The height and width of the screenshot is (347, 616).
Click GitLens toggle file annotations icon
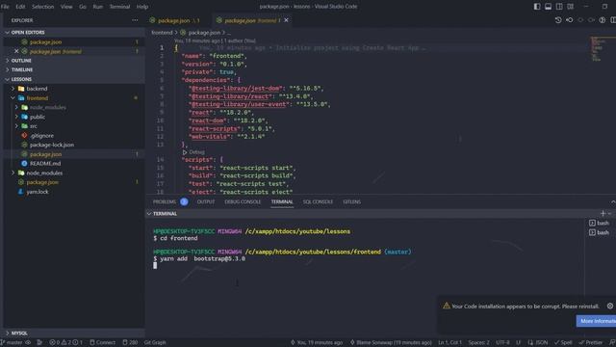click(603, 20)
